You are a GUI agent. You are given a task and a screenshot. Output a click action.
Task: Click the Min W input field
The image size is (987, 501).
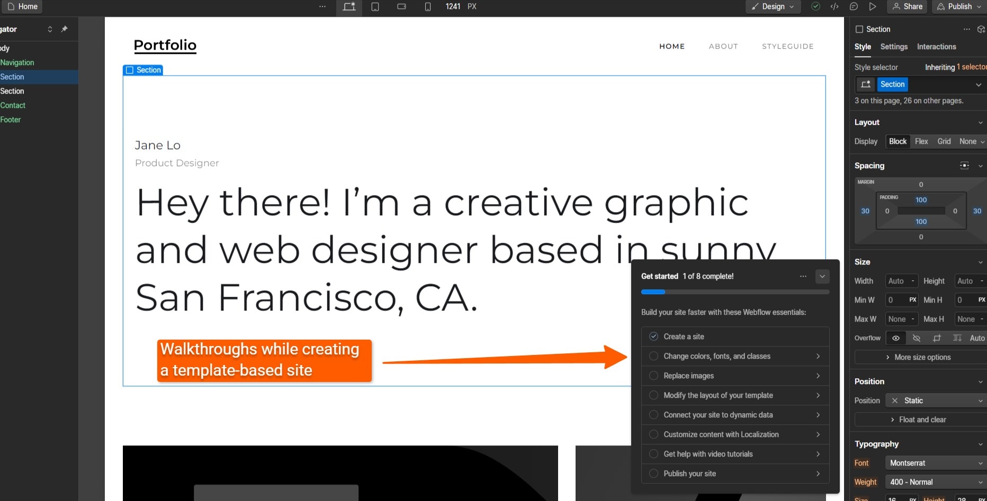click(x=902, y=300)
